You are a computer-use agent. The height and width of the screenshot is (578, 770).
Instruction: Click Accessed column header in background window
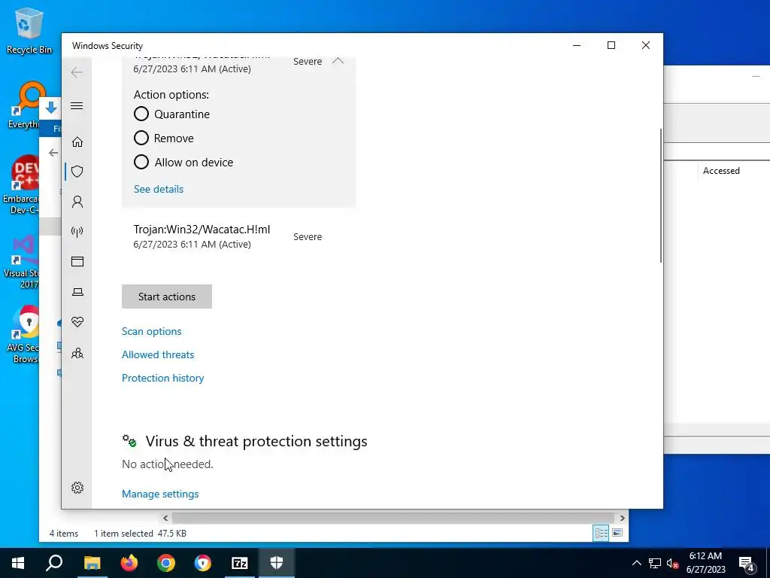click(x=721, y=171)
